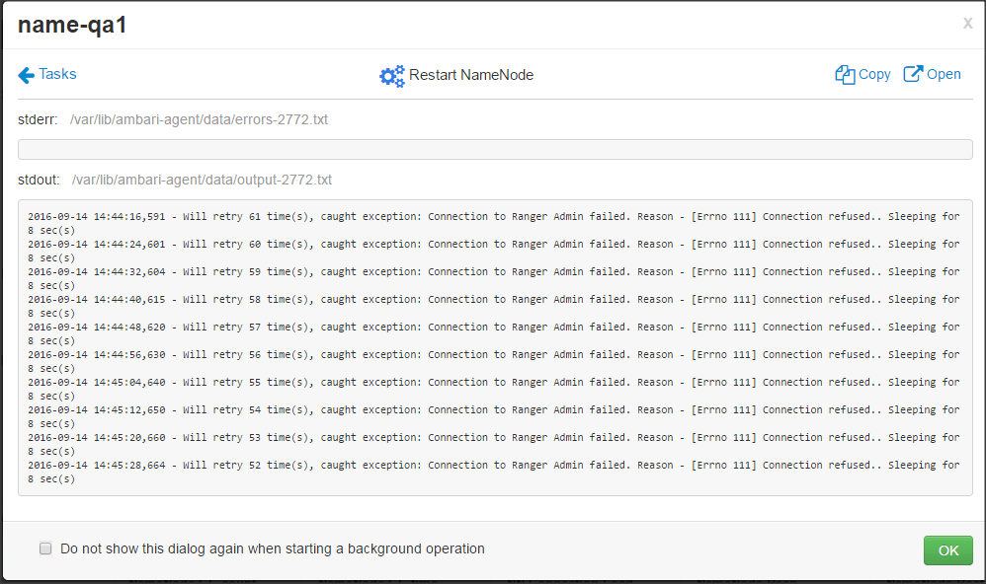986x584 pixels.
Task: Click the back arrow icon beside Tasks
Action: pyautogui.click(x=26, y=75)
